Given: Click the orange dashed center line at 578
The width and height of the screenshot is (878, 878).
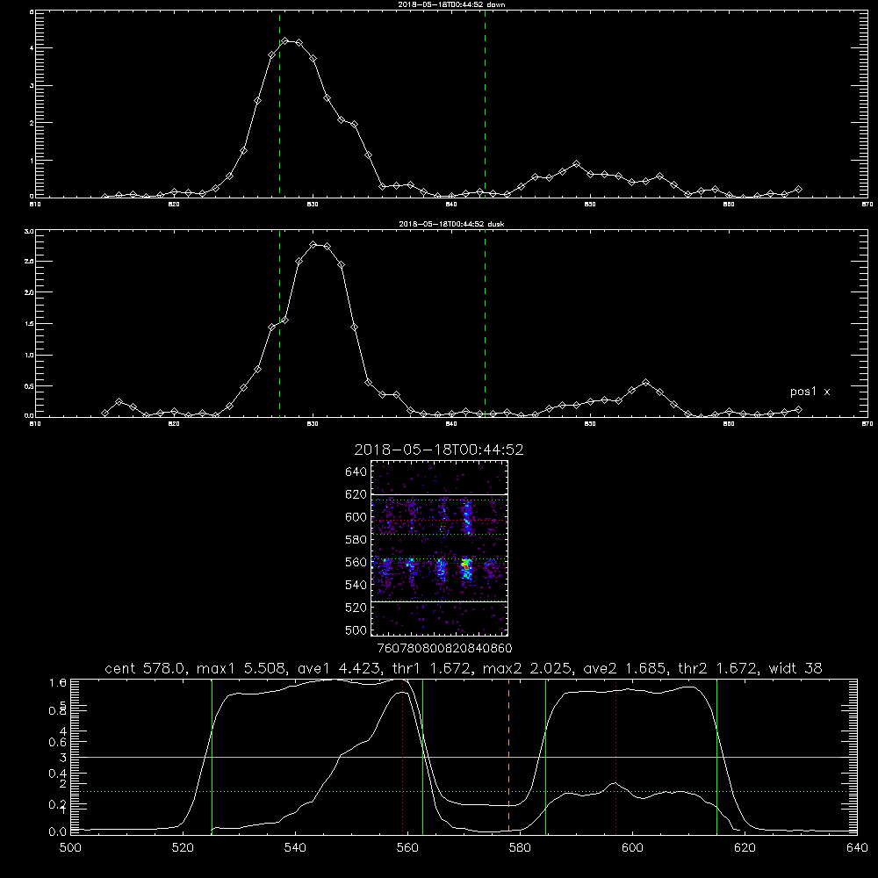Looking at the screenshot, I should coord(508,755).
